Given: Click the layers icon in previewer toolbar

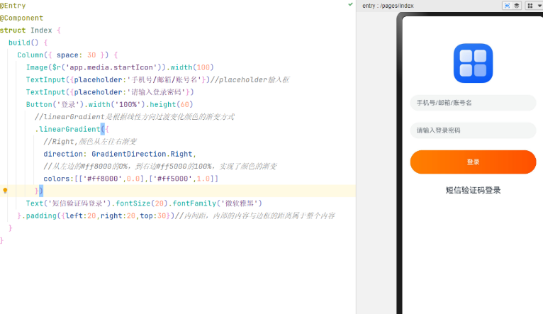Looking at the screenshot, I should coord(517,6).
